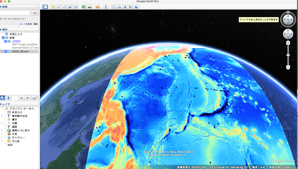Click the Print toolbar icon
The height and width of the screenshot is (169, 298).
point(119,7)
